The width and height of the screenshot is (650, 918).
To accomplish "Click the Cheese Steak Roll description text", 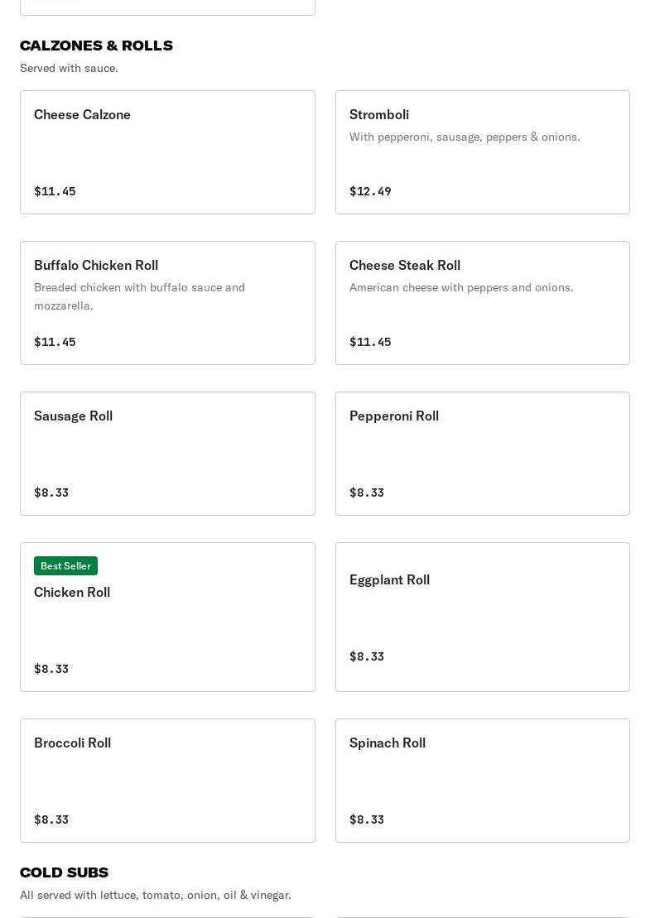I will pyautogui.click(x=461, y=287).
